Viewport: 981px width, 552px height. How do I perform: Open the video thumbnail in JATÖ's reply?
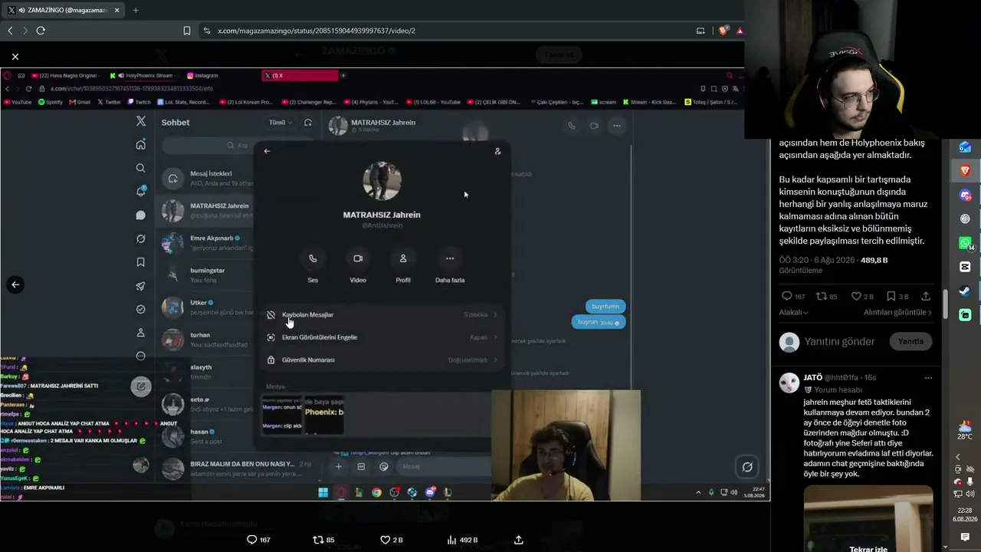click(868, 518)
